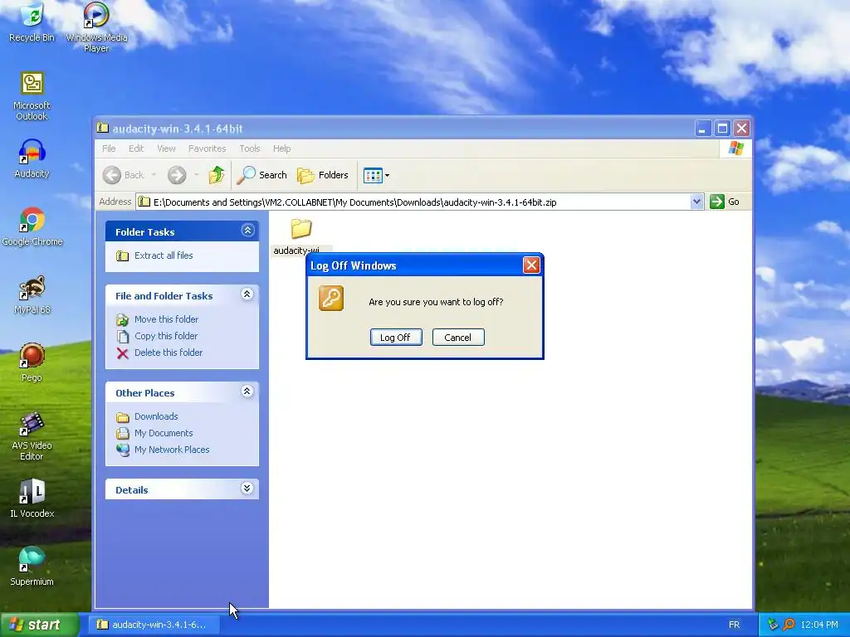Click the Forward arrow in Explorer toolbar
Screen dimensions: 850x637
177,175
